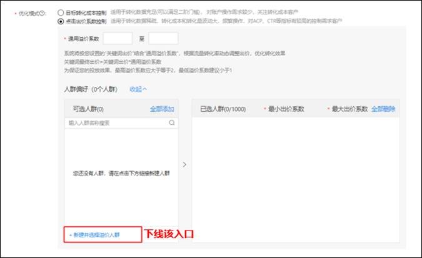Collapse the 人群偏好 section via 收起
The image size is (422, 258).
[x=138, y=89]
